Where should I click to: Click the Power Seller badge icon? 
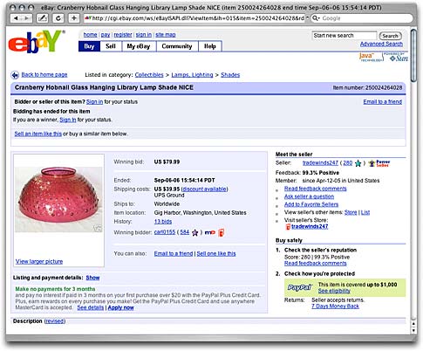(x=379, y=163)
